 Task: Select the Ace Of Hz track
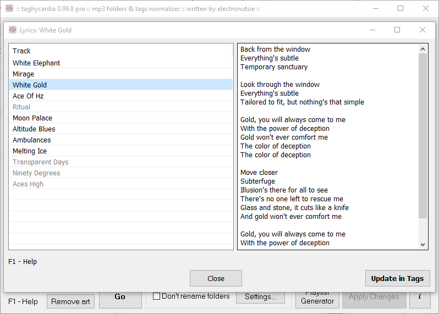pyautogui.click(x=121, y=96)
